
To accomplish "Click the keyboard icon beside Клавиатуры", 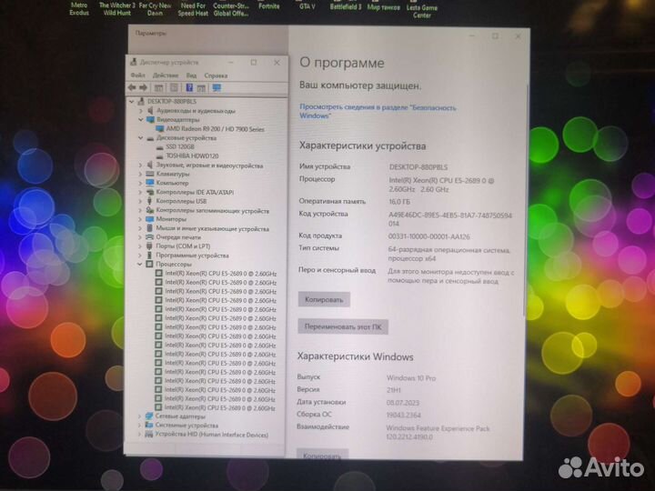I will click(150, 174).
